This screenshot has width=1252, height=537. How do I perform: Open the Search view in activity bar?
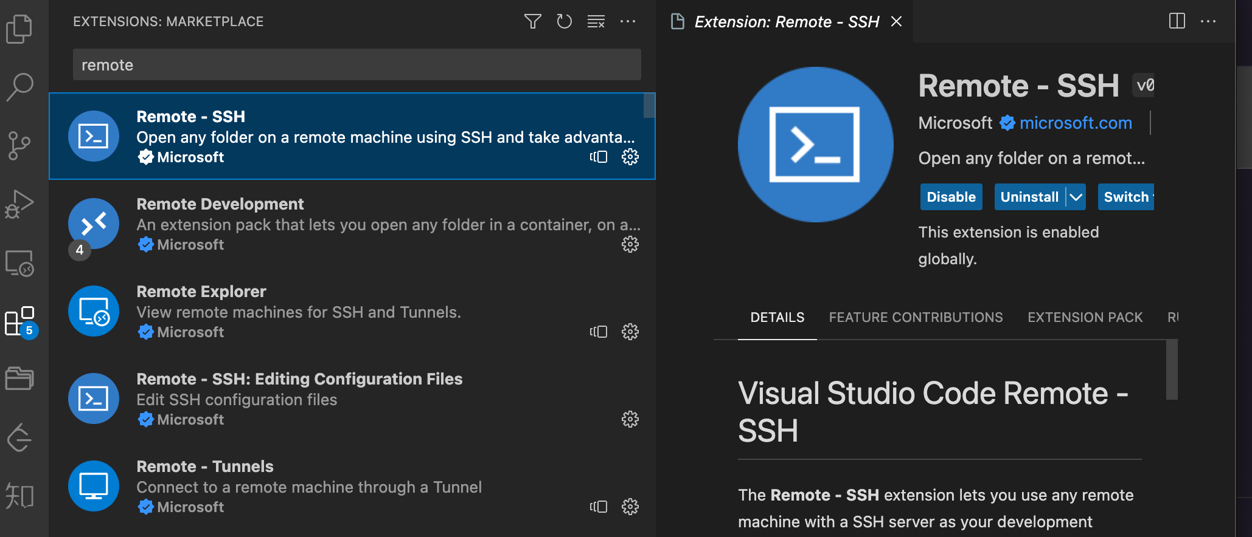[x=19, y=87]
